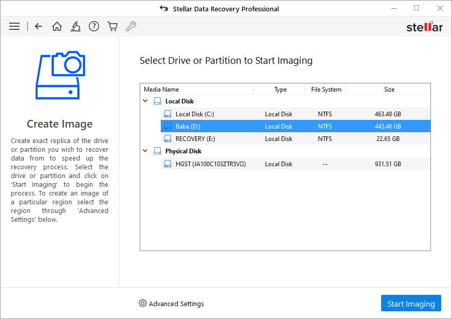
Task: Click the Physical Disk group icon
Action: click(x=157, y=151)
